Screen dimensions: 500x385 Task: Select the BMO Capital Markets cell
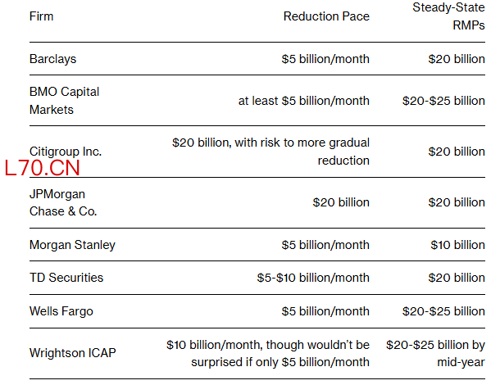(x=64, y=101)
